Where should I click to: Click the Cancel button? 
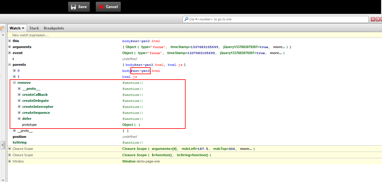(108, 7)
